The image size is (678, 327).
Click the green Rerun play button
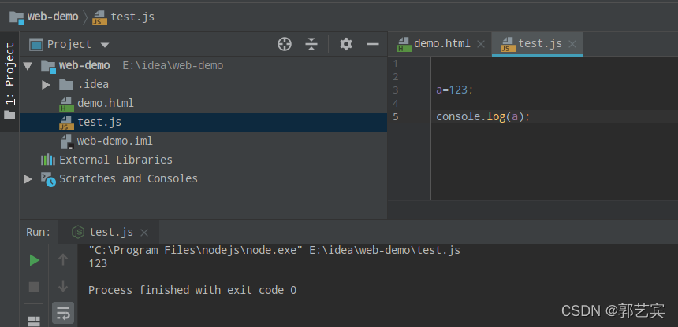pyautogui.click(x=34, y=260)
